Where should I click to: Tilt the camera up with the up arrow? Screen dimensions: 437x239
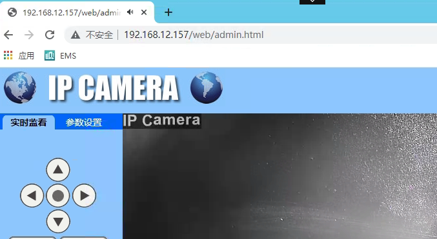click(58, 169)
